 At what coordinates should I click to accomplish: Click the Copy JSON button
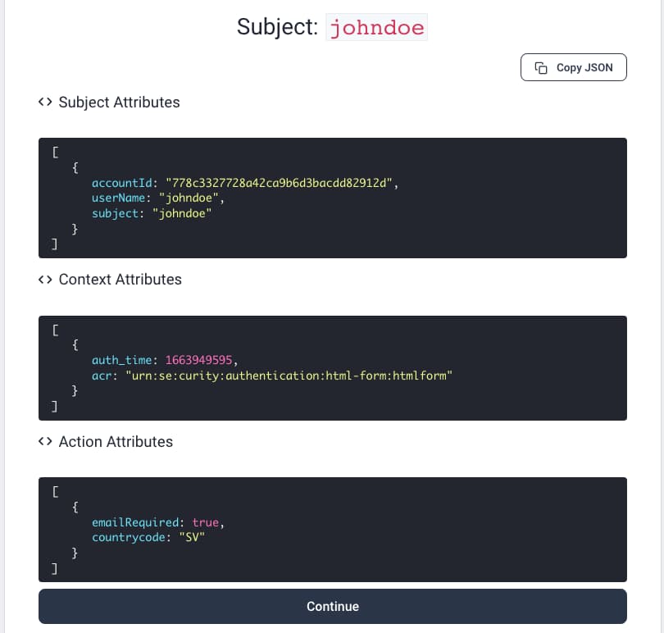pos(574,67)
